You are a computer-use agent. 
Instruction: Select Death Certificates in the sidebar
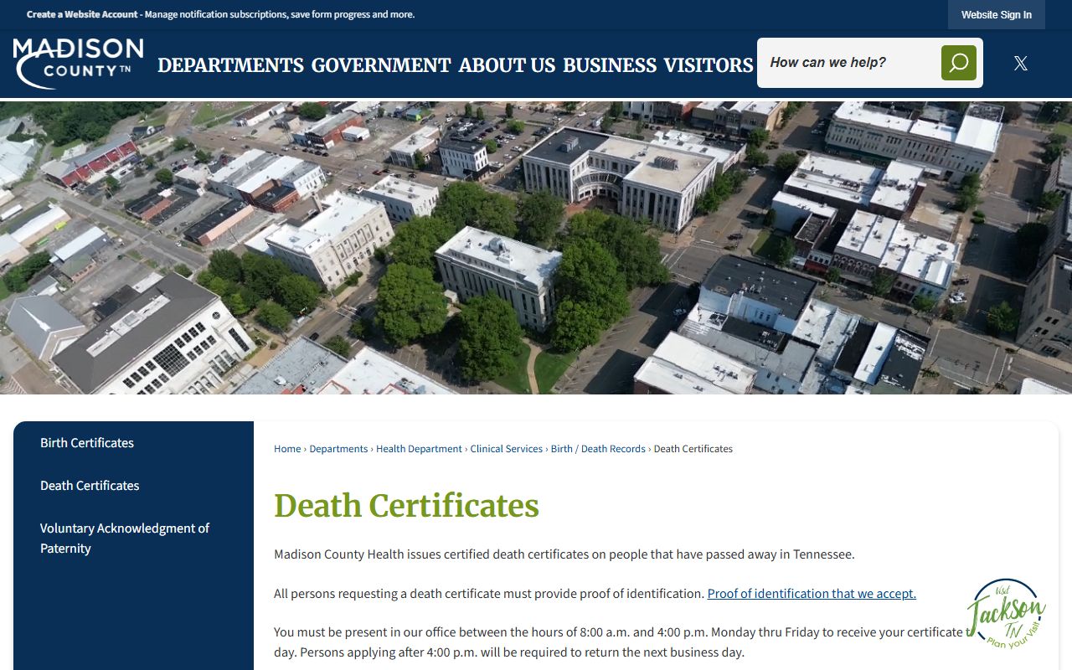90,486
